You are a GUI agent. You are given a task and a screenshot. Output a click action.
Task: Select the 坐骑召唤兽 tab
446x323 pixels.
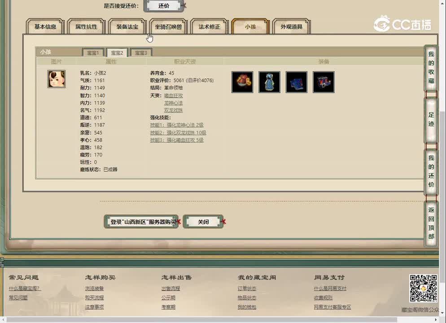tap(169, 27)
